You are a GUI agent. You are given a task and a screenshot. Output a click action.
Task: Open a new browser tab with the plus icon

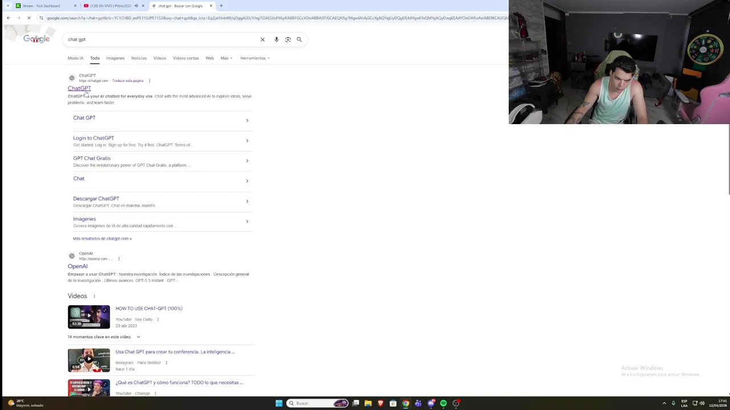click(x=221, y=6)
